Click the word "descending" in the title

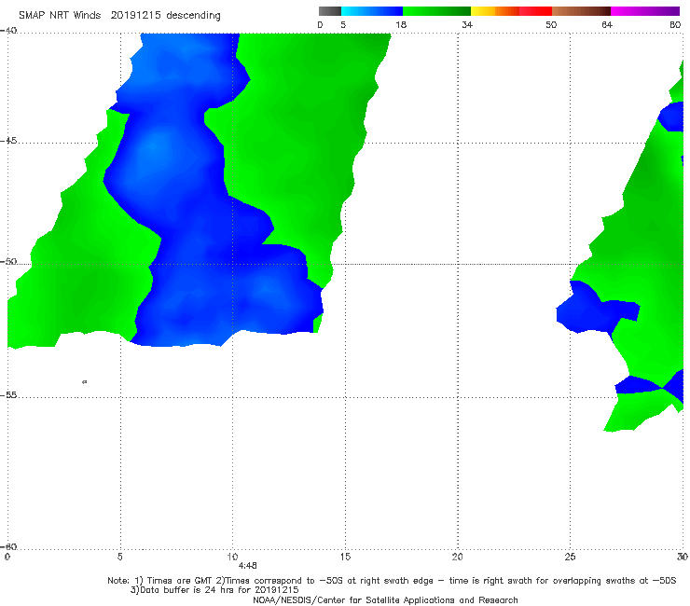click(194, 16)
